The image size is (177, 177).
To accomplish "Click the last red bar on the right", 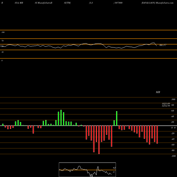I will (x=157, y=135).
